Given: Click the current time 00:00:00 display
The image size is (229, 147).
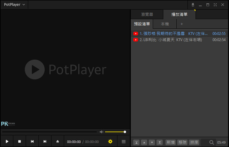Looking at the screenshot, I should click(74, 142).
